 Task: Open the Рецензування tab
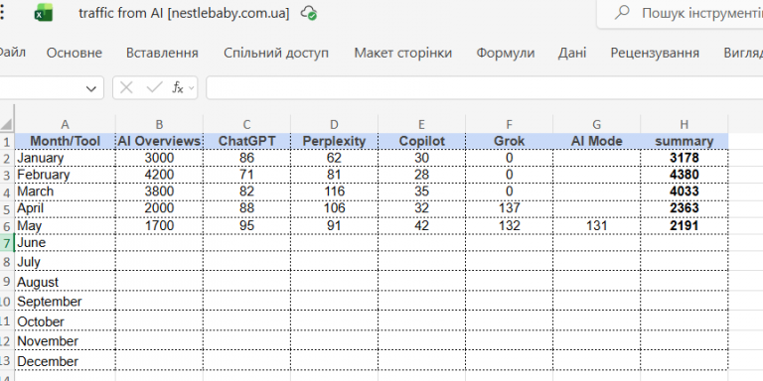[655, 53]
